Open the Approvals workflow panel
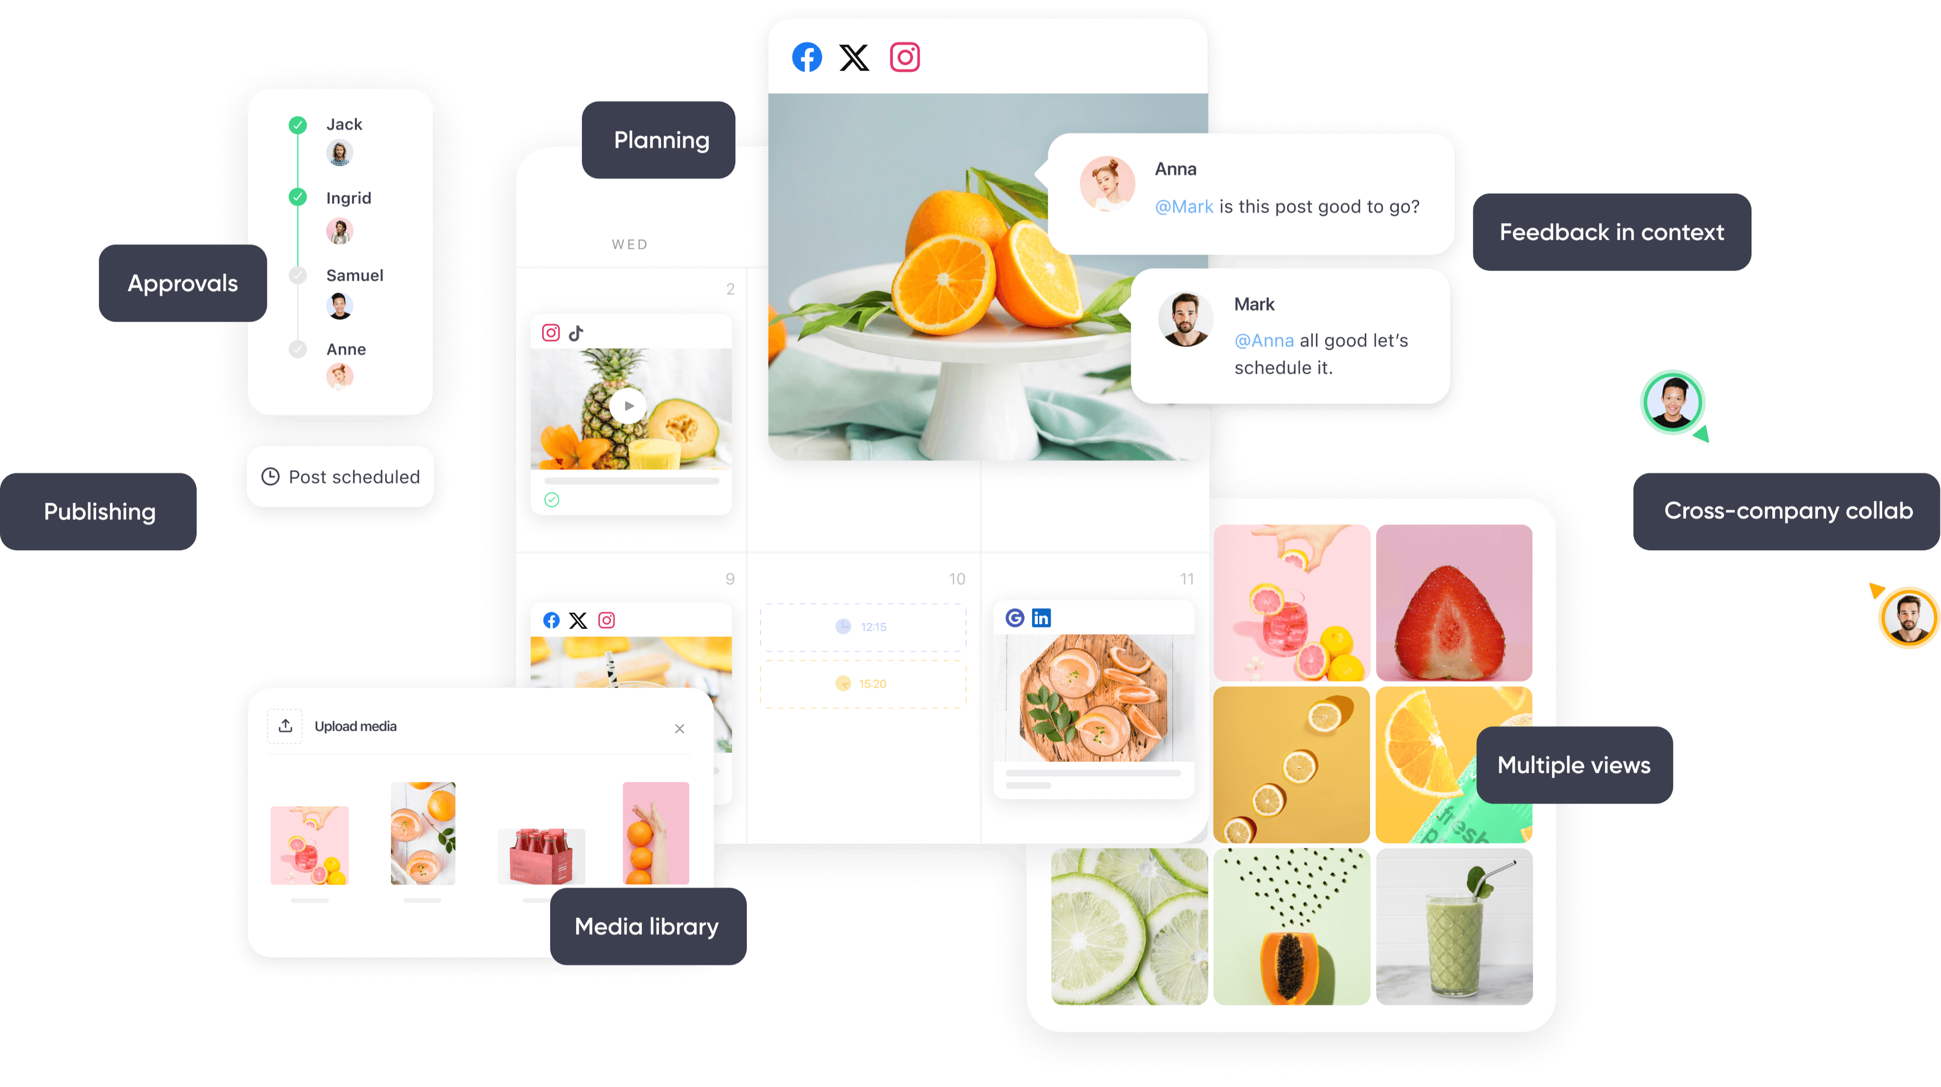The image size is (1941, 1087). [x=182, y=281]
